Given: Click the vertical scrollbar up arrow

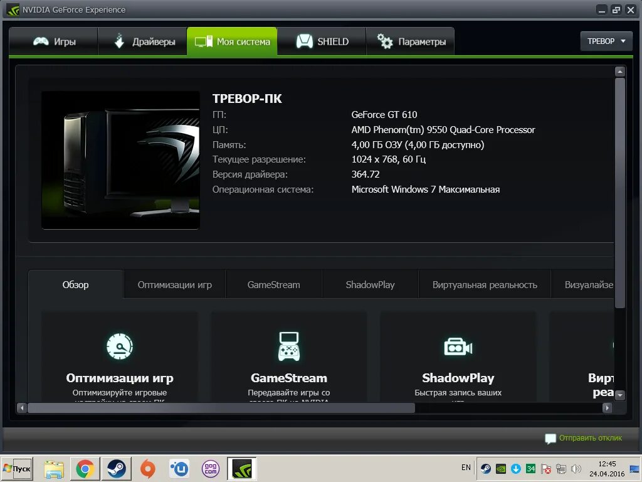Looking at the screenshot, I should click(x=620, y=72).
